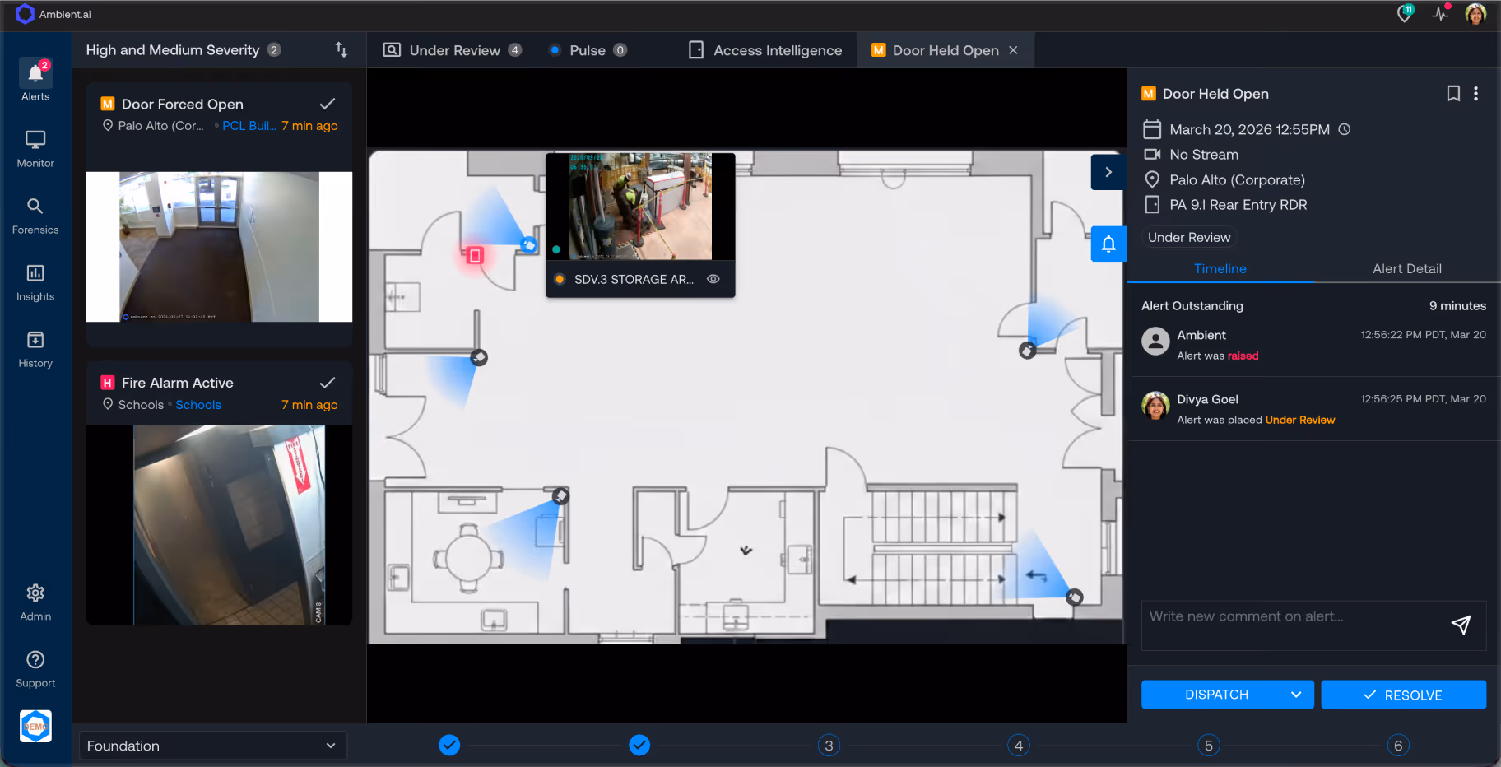This screenshot has height=767, width=1501.
Task: Open the user profile avatar
Action: (1476, 14)
